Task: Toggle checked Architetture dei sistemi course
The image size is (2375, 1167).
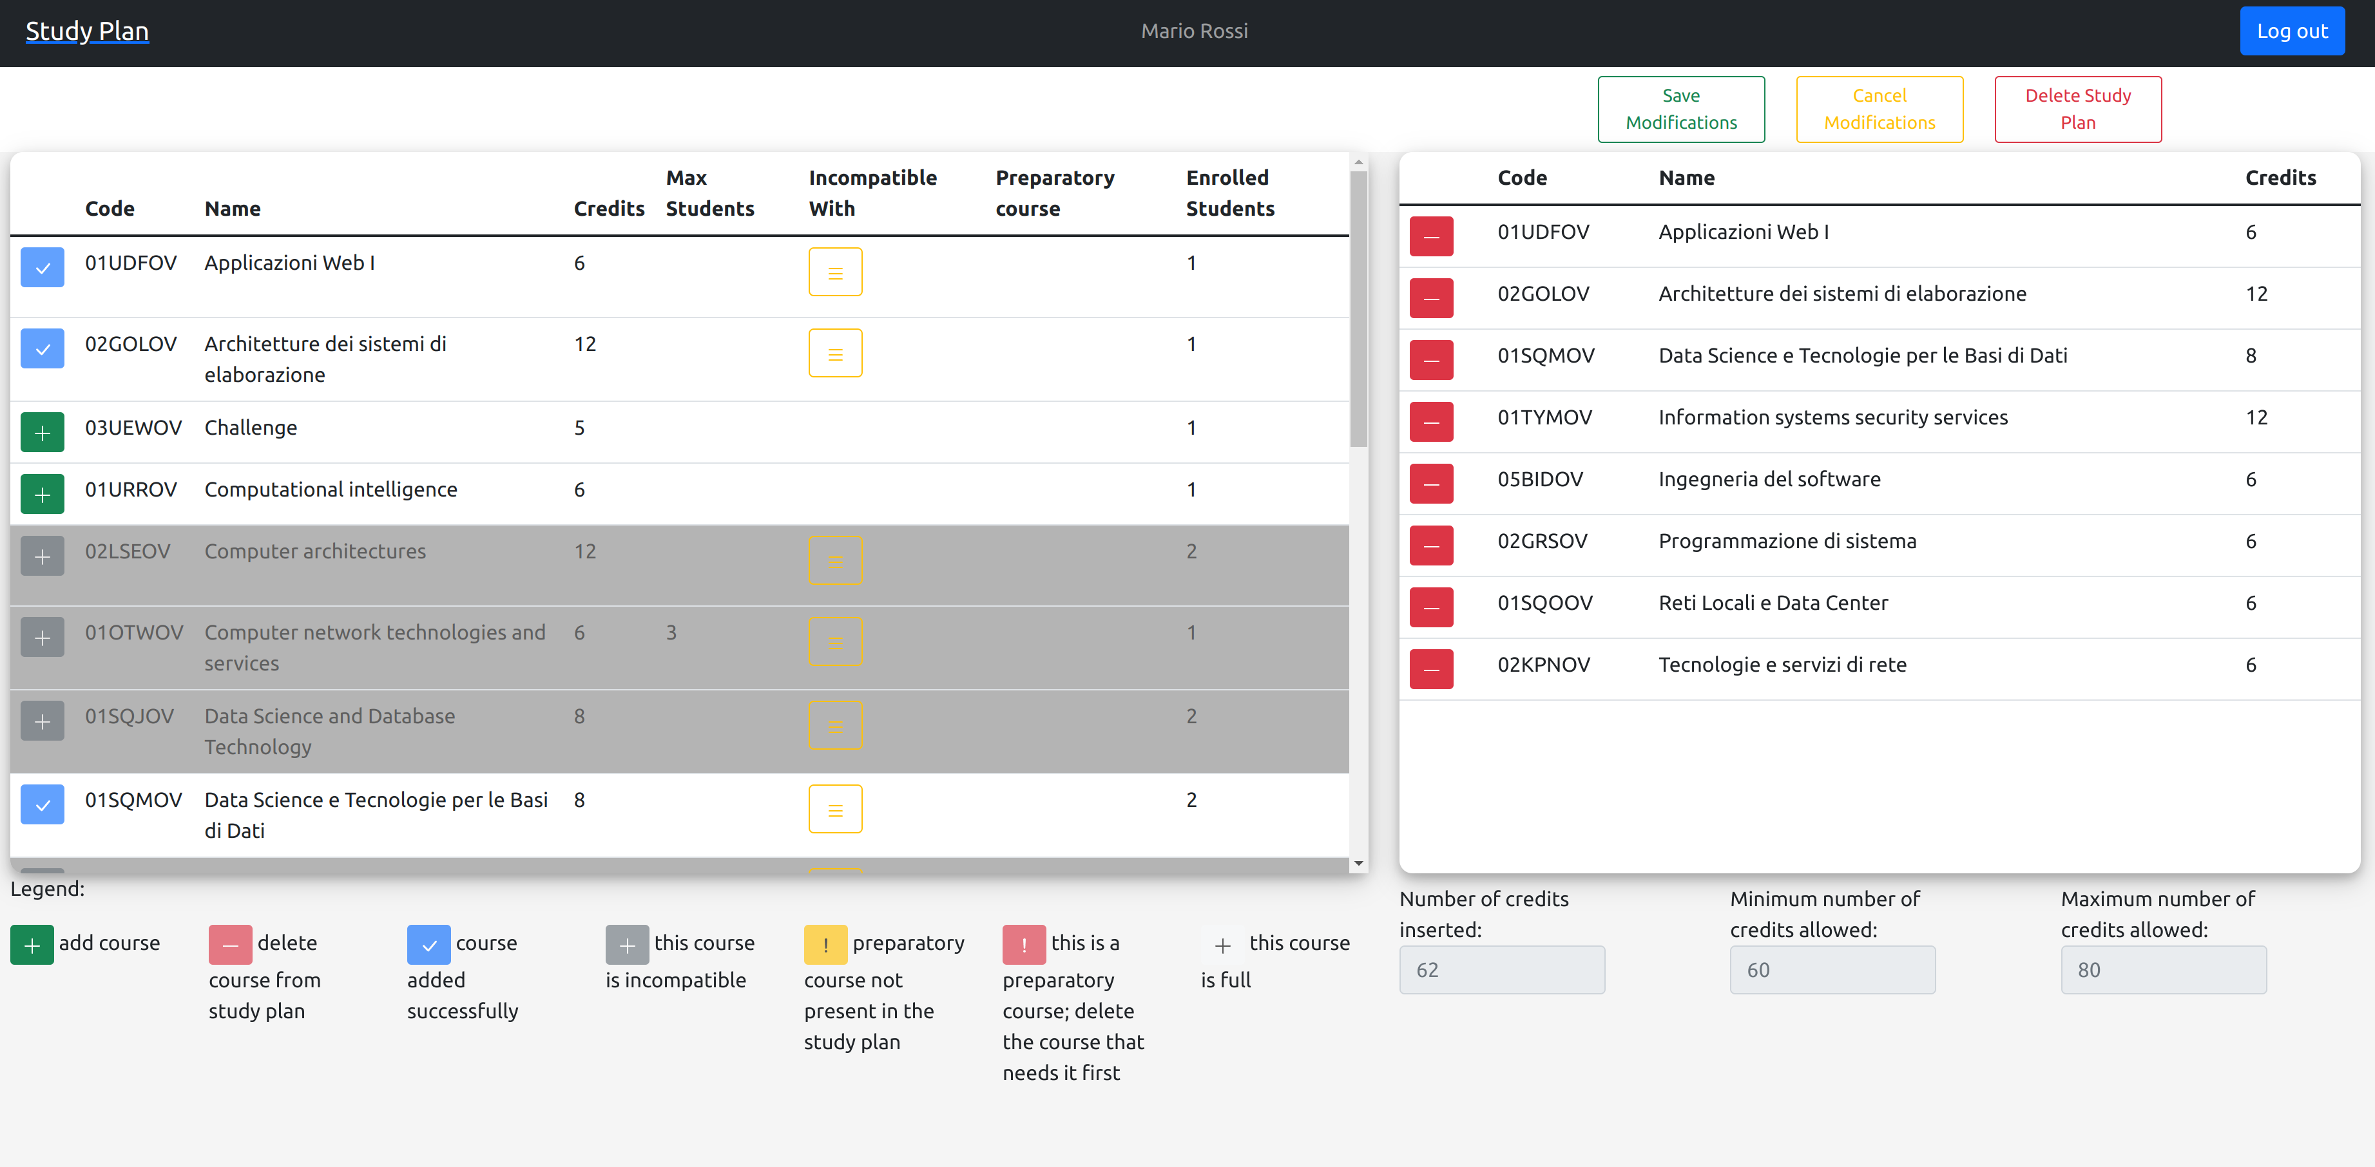Action: 43,348
